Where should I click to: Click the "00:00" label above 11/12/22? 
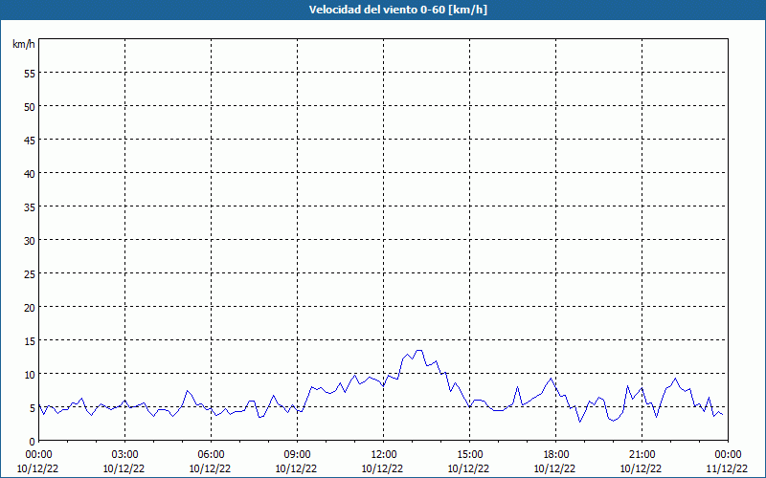point(728,455)
